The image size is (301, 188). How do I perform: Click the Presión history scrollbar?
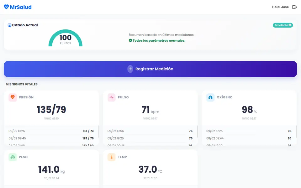coord(98,131)
